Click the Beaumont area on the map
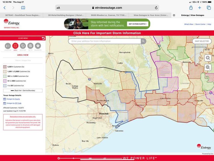The image size is (214, 161). (140, 105)
